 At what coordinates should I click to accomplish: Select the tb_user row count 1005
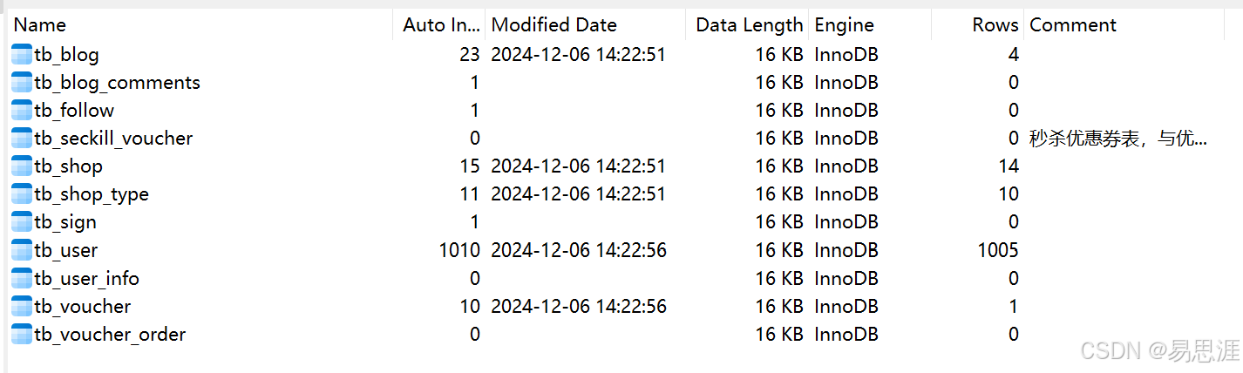[x=998, y=251]
